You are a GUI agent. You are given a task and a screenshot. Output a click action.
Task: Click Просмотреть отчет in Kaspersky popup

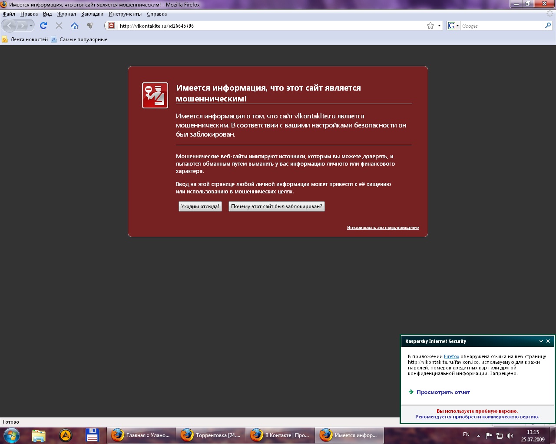tap(443, 392)
